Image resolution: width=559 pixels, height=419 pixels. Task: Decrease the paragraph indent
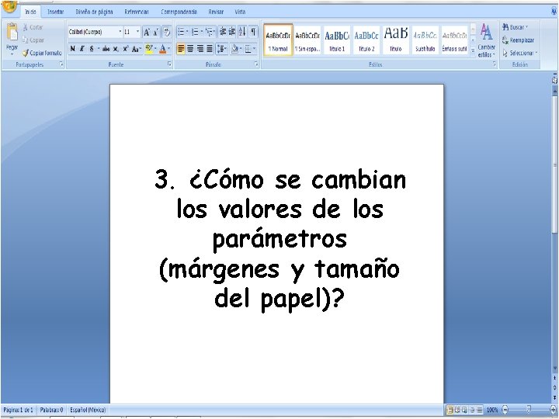[x=223, y=32]
